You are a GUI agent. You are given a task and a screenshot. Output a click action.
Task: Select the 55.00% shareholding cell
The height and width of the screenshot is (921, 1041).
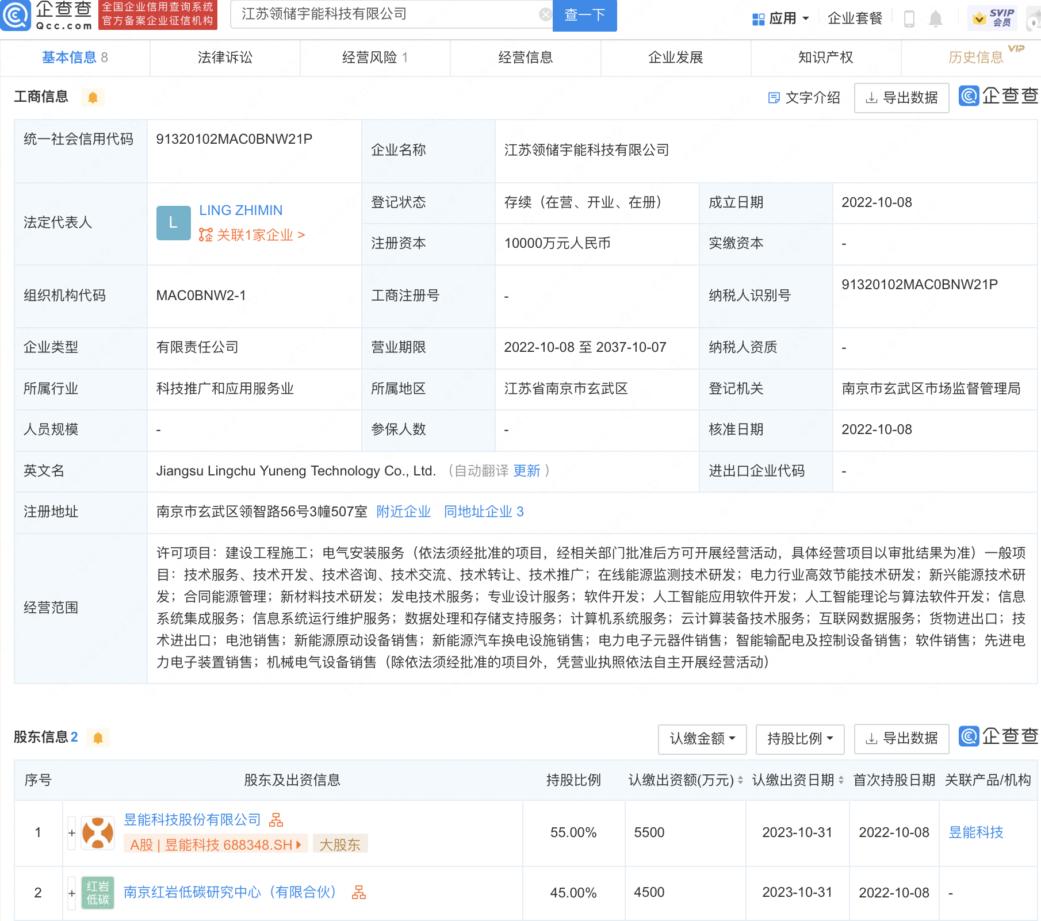click(573, 832)
